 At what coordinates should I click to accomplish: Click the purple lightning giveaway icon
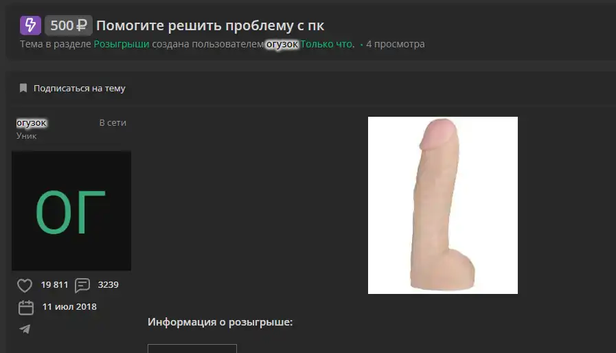pyautogui.click(x=30, y=25)
